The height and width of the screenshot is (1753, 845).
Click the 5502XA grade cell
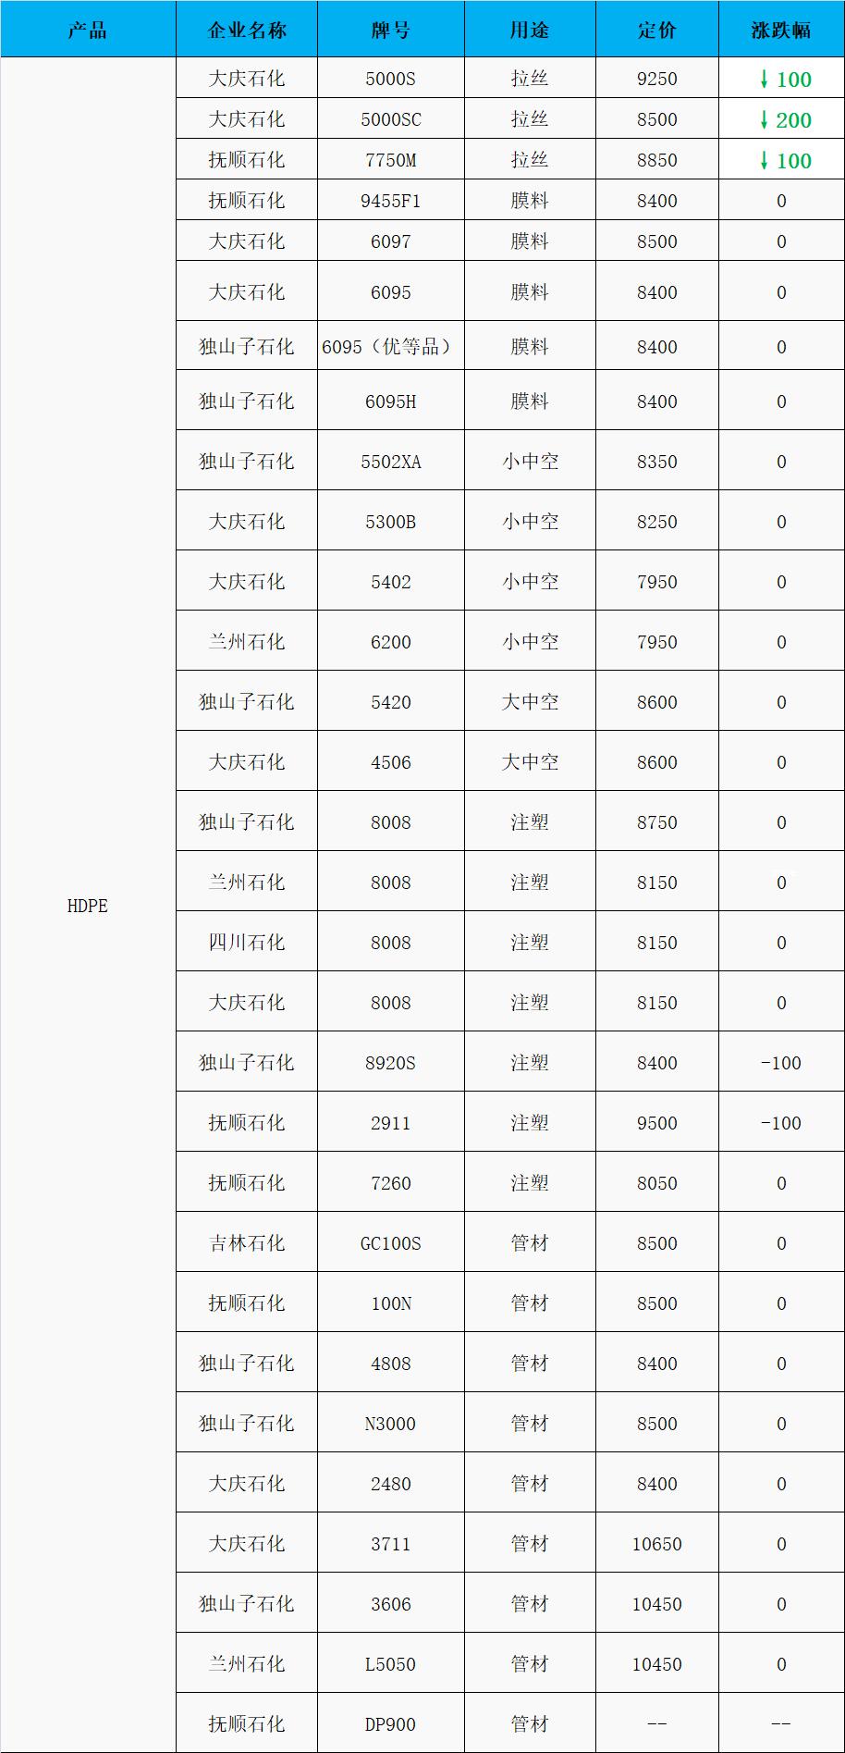tap(390, 462)
